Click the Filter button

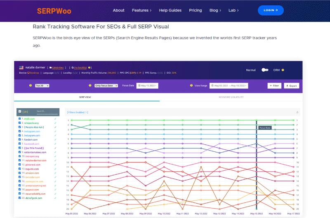coord(274,86)
